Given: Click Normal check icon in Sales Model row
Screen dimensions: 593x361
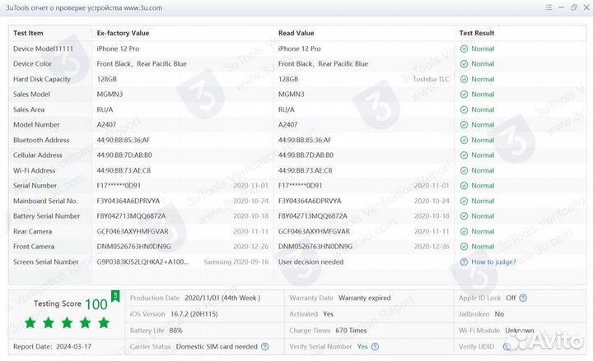Looking at the screenshot, I should pos(464,95).
